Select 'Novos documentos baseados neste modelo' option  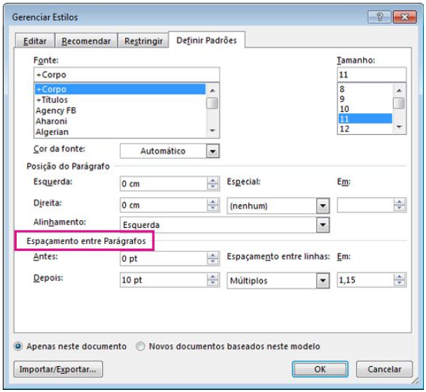(x=141, y=346)
